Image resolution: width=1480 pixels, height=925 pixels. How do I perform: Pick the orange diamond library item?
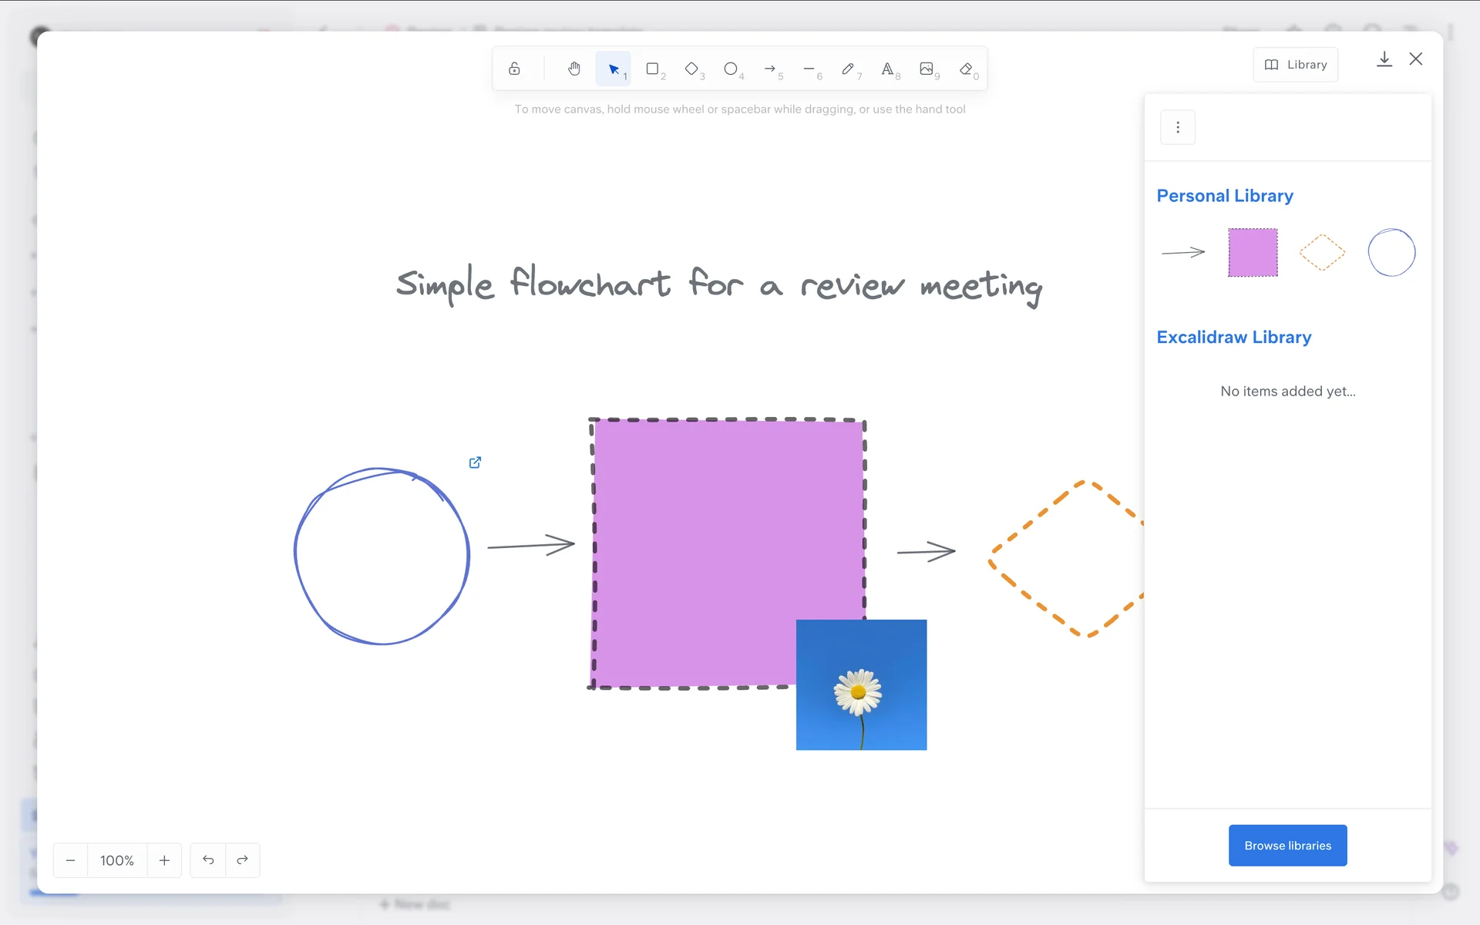tap(1322, 252)
